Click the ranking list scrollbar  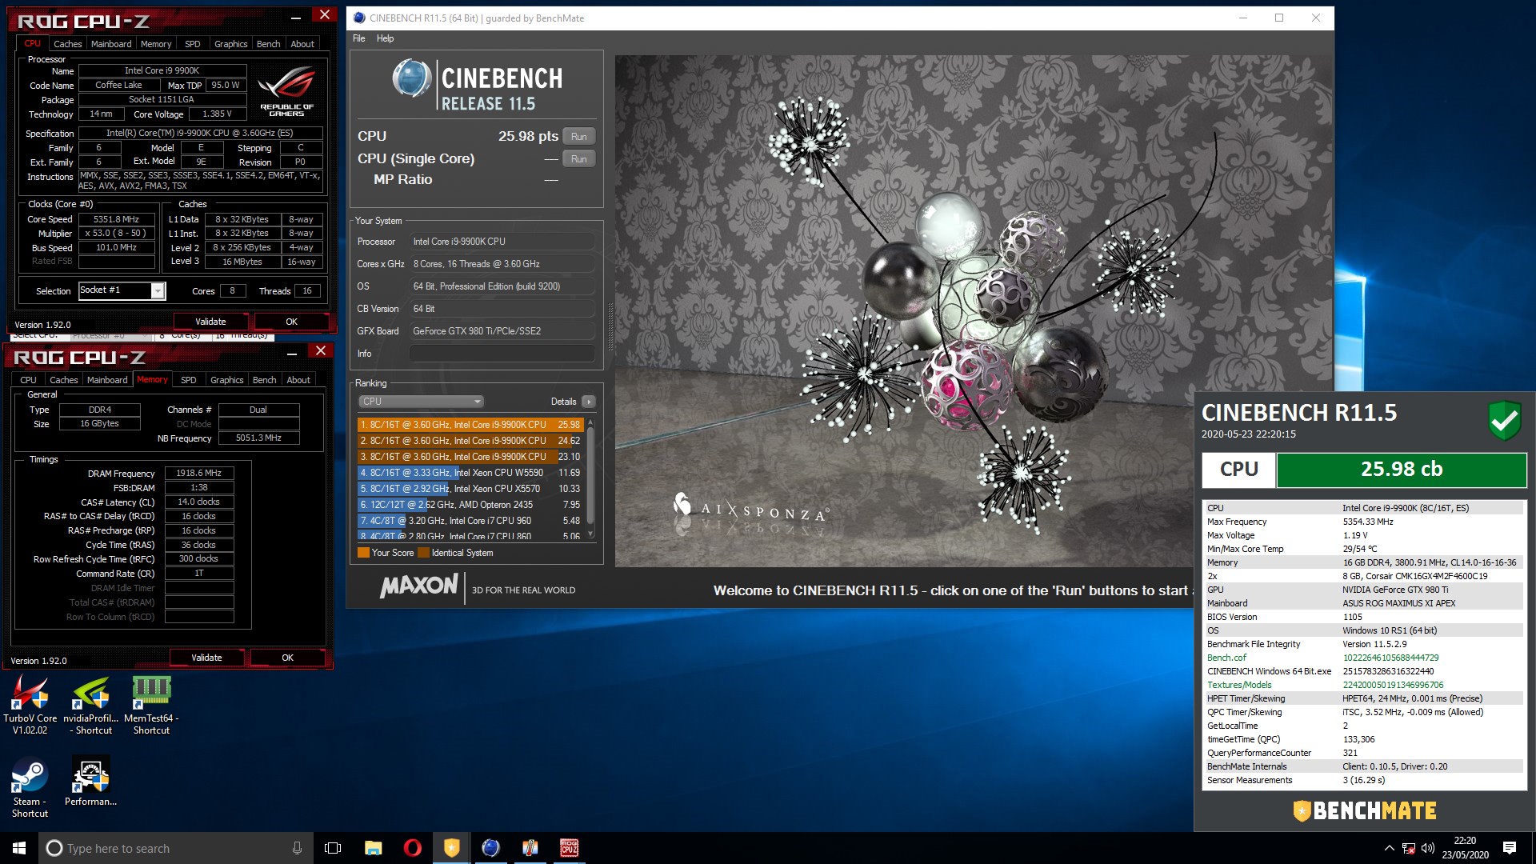tap(591, 478)
